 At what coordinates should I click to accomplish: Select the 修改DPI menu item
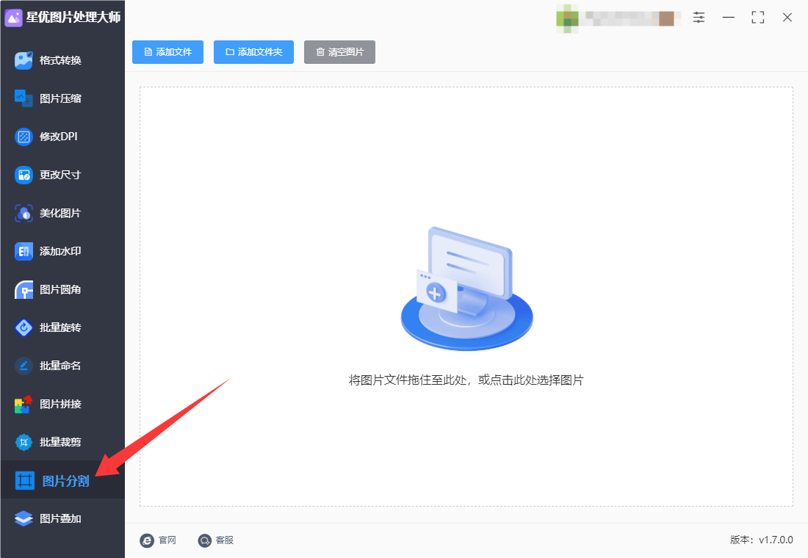click(x=62, y=137)
